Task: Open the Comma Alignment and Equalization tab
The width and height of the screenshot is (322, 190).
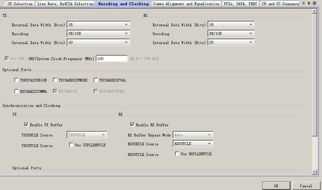Action: [186, 4]
